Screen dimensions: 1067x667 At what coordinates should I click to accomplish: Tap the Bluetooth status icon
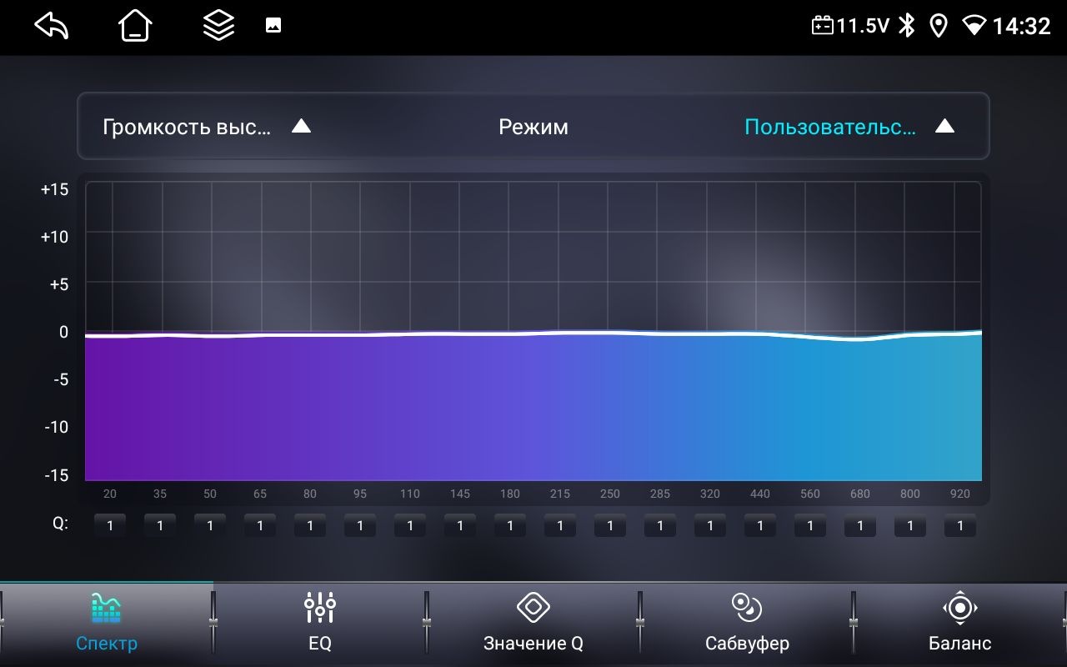[x=906, y=26]
